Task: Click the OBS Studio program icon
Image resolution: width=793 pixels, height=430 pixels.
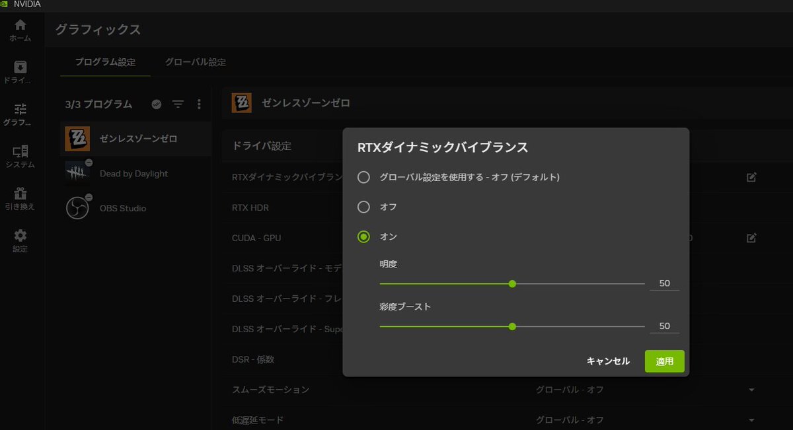Action: point(77,208)
